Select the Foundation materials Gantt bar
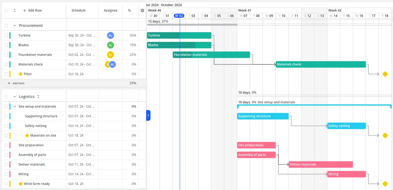 tap(211, 55)
